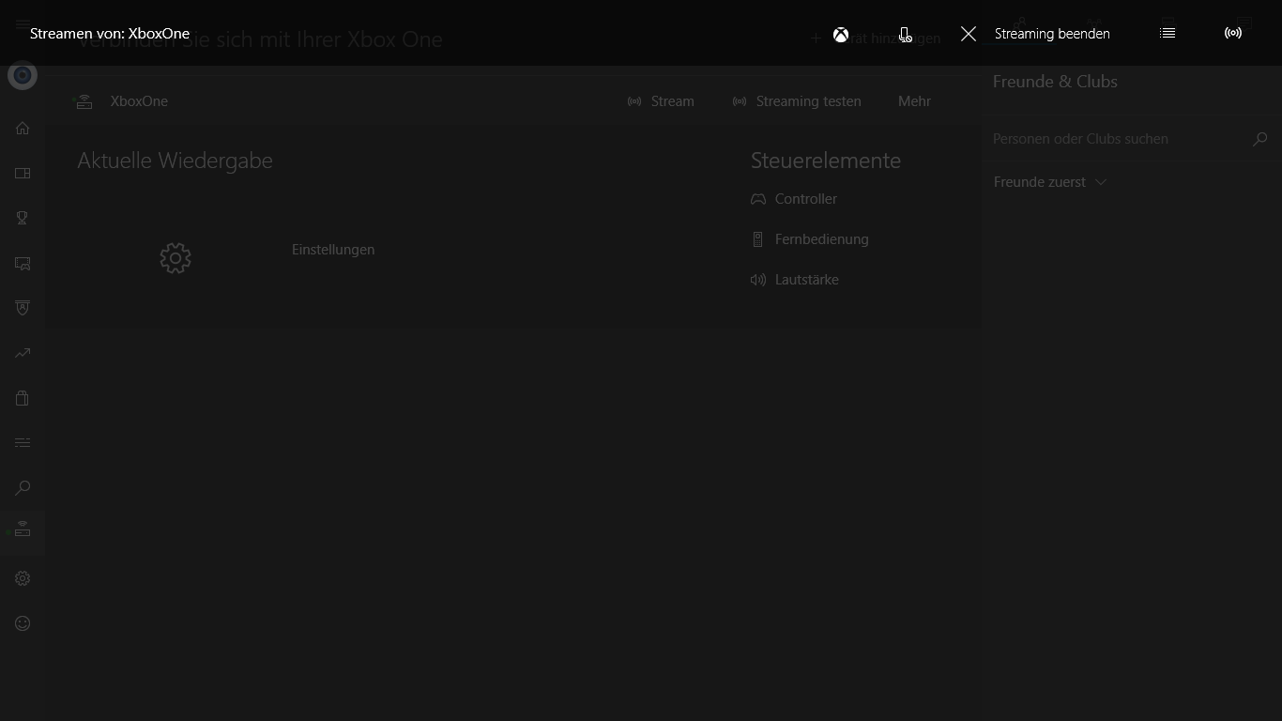The width and height of the screenshot is (1282, 721).
Task: Go to Home in the sidebar
Action: click(23, 128)
